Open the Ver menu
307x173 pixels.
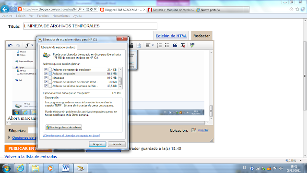(31, 16)
